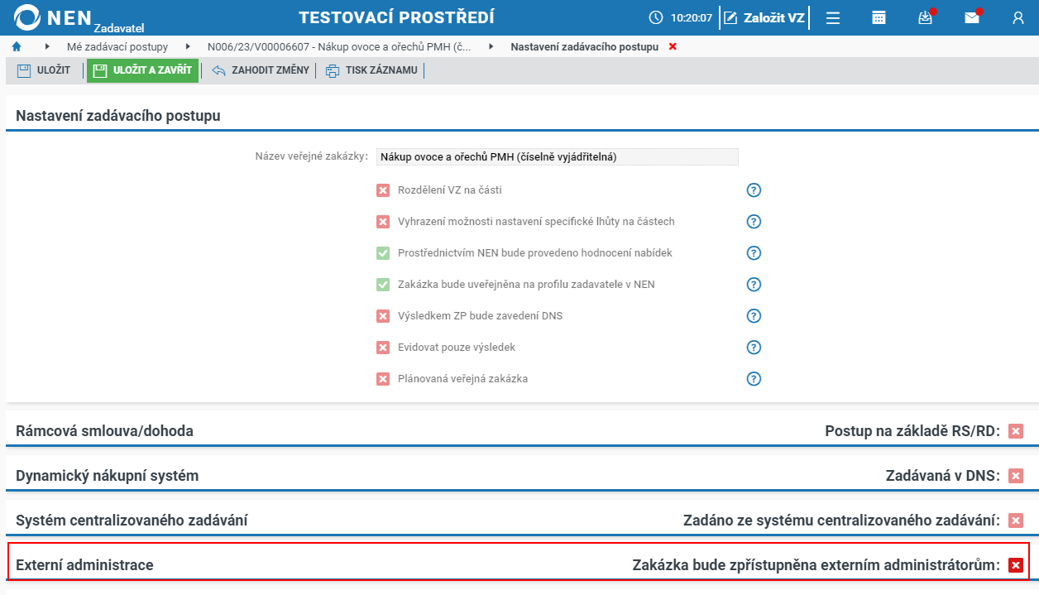This screenshot has height=595, width=1039.
Task: Click the NEN logo
Action: coord(54,17)
